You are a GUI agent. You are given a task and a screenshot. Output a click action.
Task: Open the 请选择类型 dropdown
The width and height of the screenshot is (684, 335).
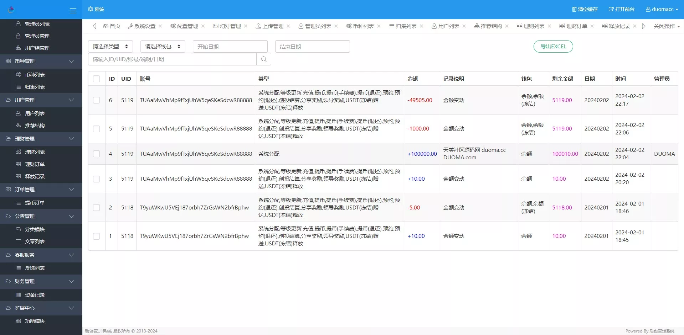pyautogui.click(x=110, y=47)
